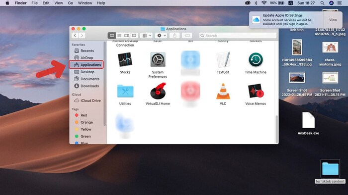The height and width of the screenshot is (195, 348).
Task: Open the Time Machine app icon
Action: click(x=256, y=59)
